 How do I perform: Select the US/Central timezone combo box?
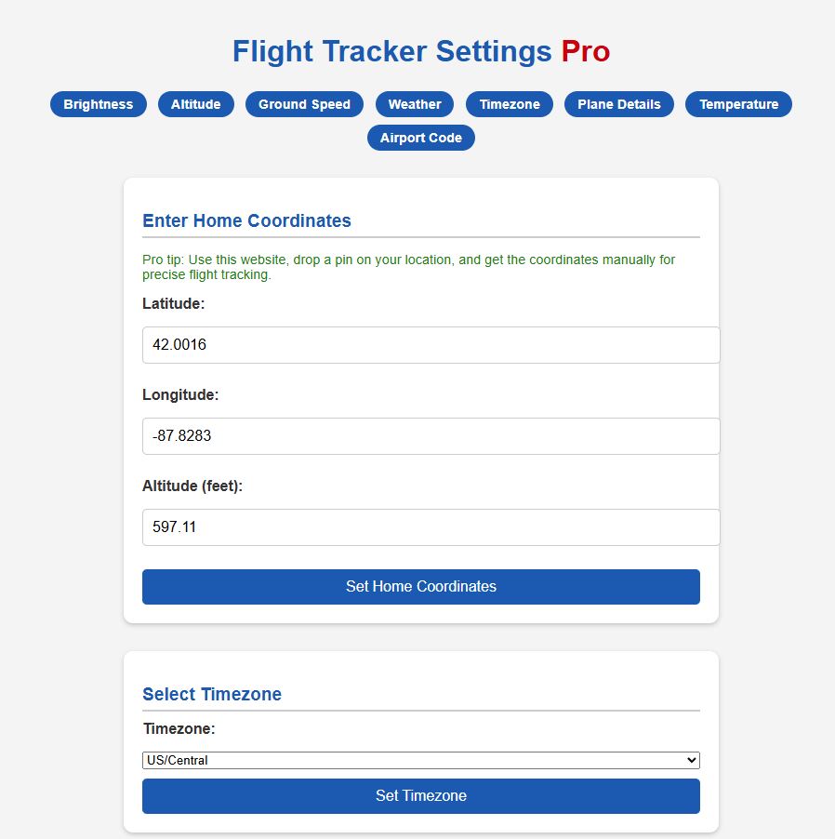420,759
